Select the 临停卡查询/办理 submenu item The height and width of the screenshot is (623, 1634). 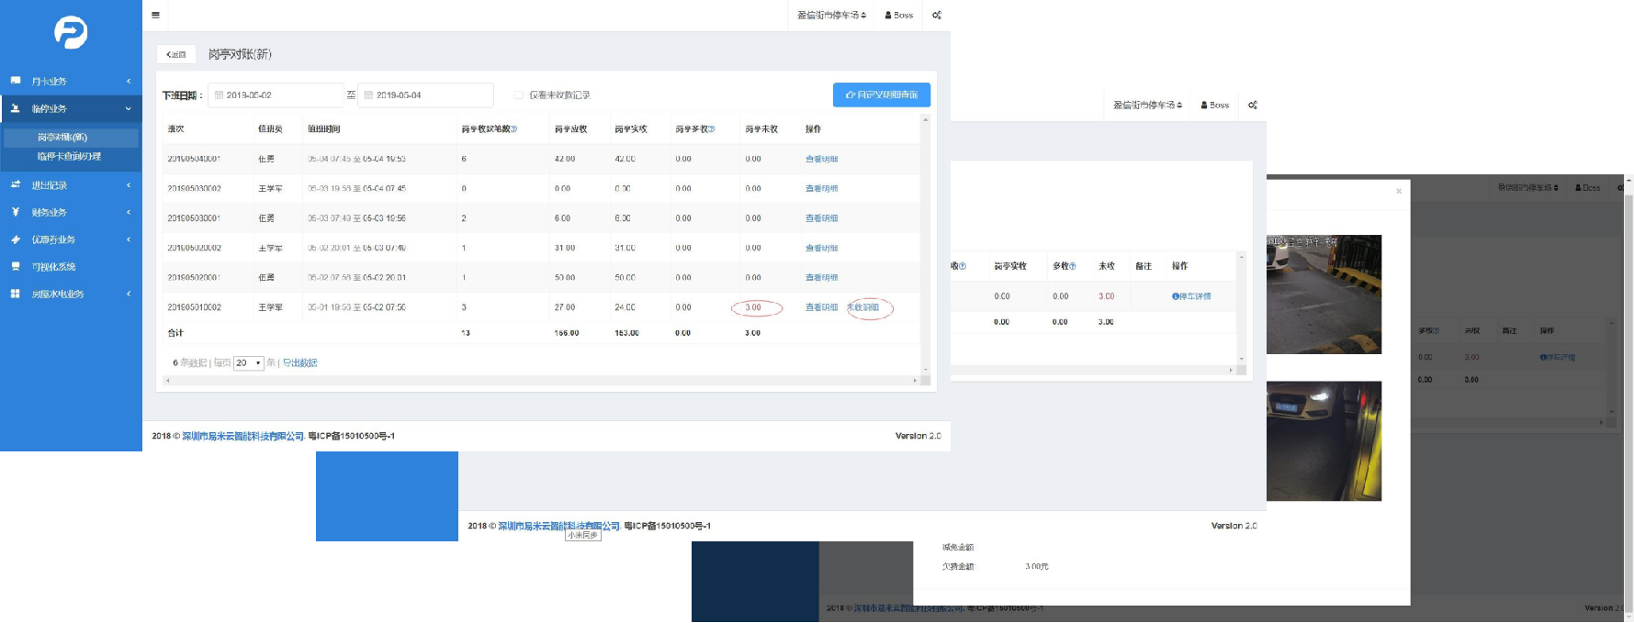pyautogui.click(x=72, y=157)
